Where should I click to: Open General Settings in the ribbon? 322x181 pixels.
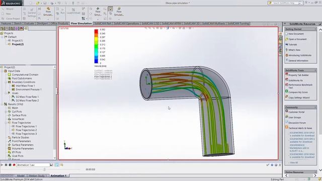32,13
